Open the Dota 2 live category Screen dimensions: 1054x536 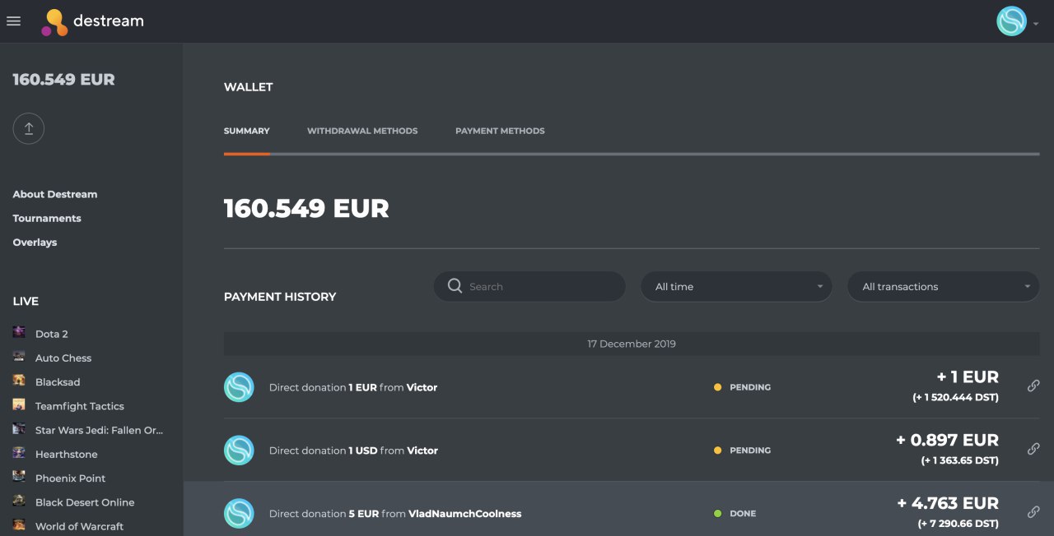52,334
